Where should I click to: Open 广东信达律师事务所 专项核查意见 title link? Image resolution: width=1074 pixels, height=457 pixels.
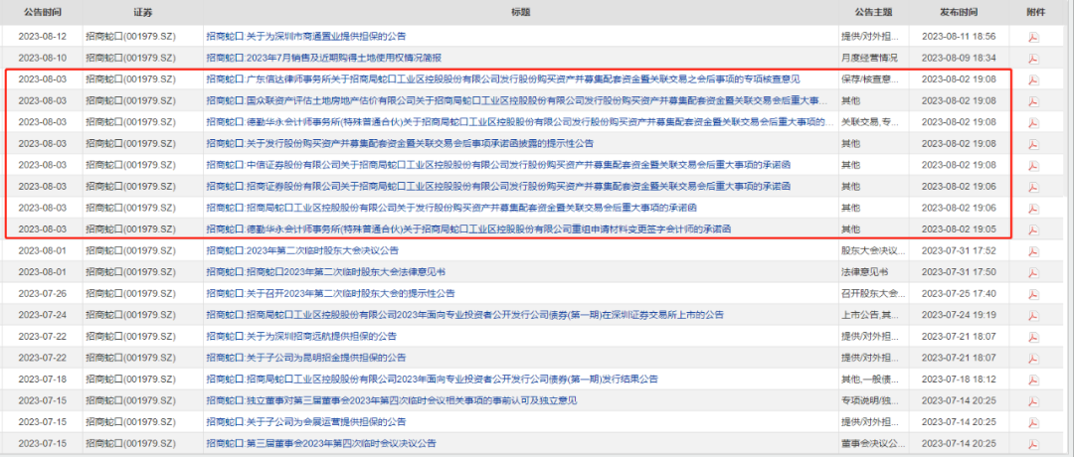click(503, 79)
